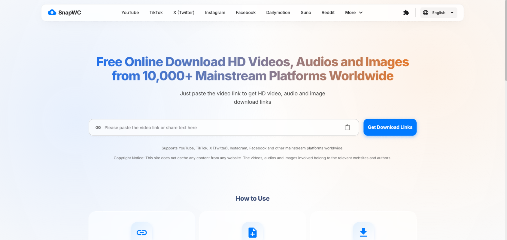Open the English language dropdown
The width and height of the screenshot is (507, 240).
pos(439,13)
